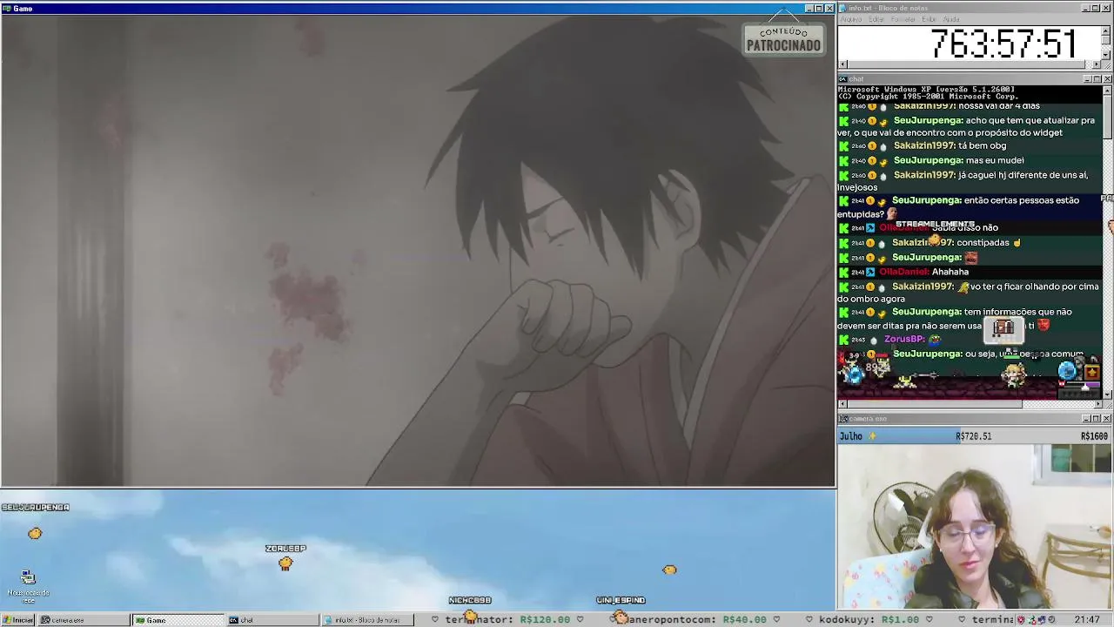Image resolution: width=1114 pixels, height=627 pixels.
Task: Click the Julho donation goal progress bar
Action: pyautogui.click(x=975, y=436)
